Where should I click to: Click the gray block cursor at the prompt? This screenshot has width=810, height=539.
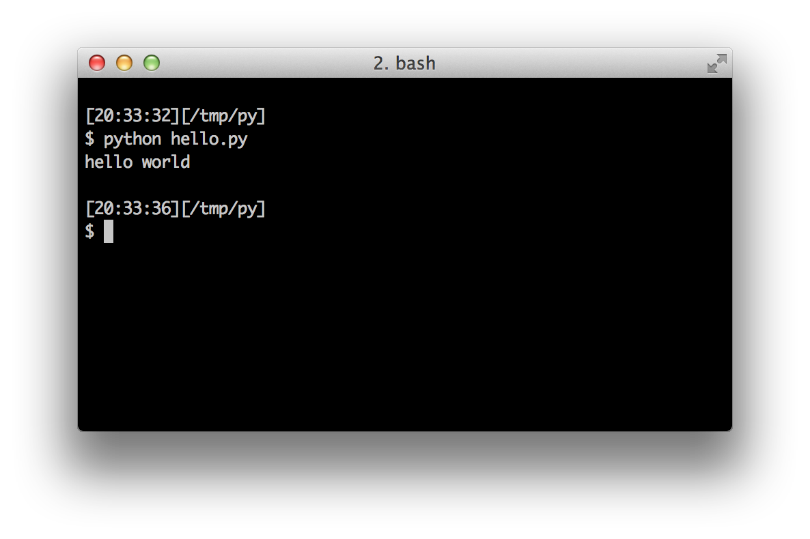click(109, 231)
